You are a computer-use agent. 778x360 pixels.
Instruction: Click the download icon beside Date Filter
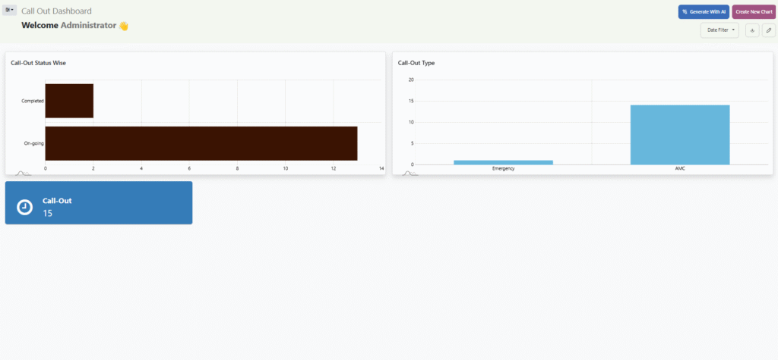[751, 30]
